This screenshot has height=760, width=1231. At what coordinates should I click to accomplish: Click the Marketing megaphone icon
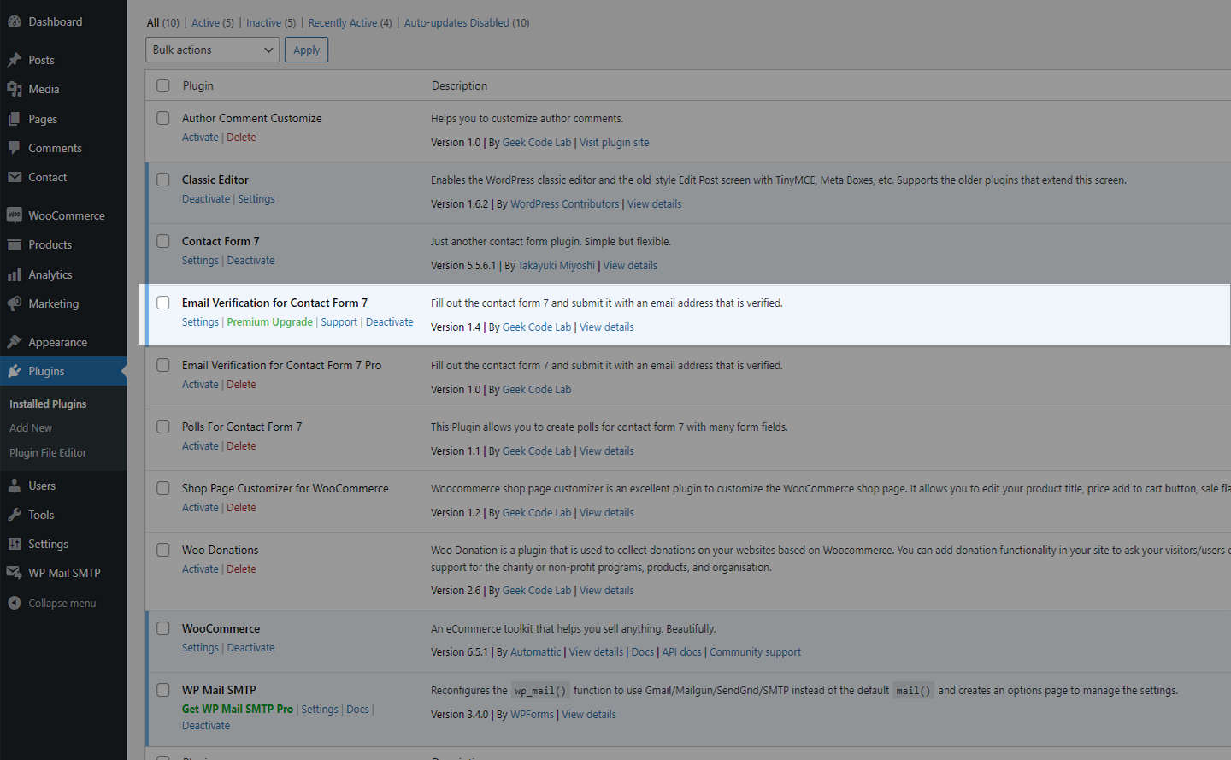click(15, 303)
